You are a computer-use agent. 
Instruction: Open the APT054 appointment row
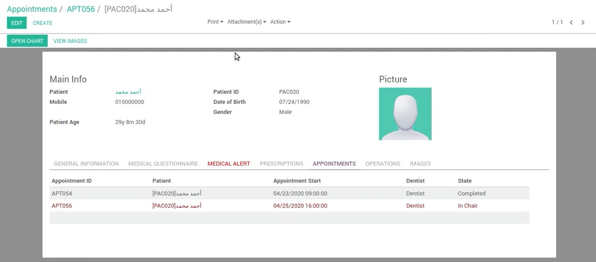click(62, 194)
